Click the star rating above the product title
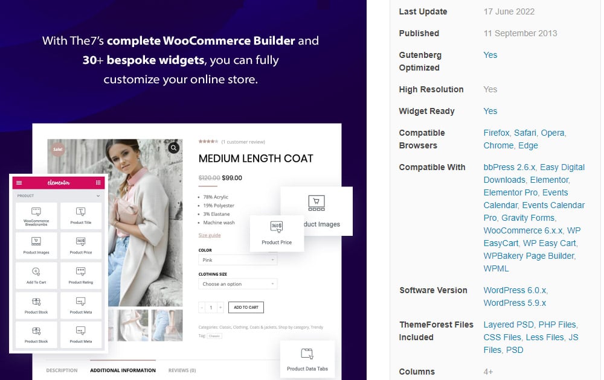604x380 pixels. click(x=208, y=142)
